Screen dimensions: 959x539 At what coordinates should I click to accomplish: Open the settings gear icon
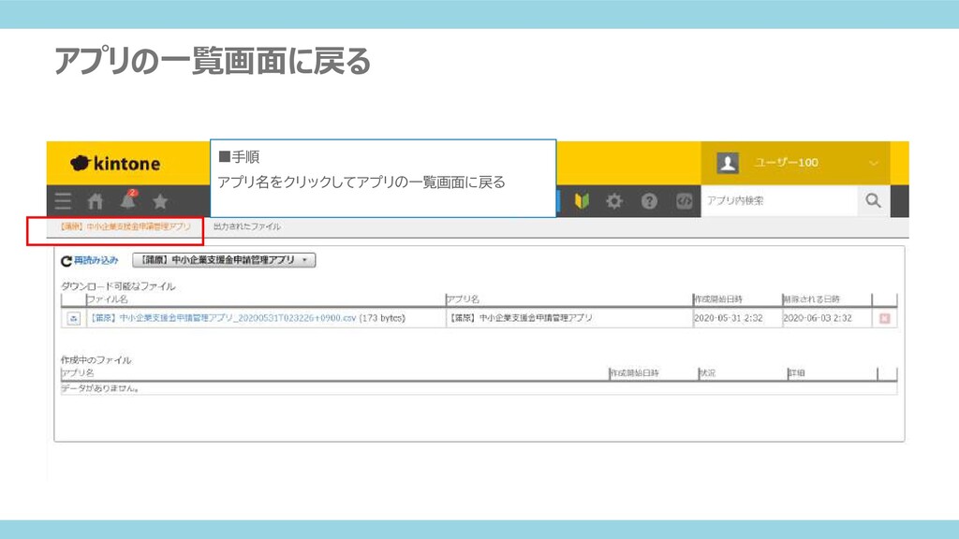coord(614,201)
